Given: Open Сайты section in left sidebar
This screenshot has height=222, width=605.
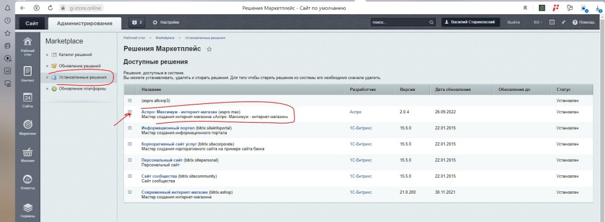Looking at the screenshot, I should coord(28,100).
